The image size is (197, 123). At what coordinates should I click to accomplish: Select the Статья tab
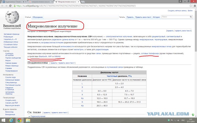coord(28,17)
